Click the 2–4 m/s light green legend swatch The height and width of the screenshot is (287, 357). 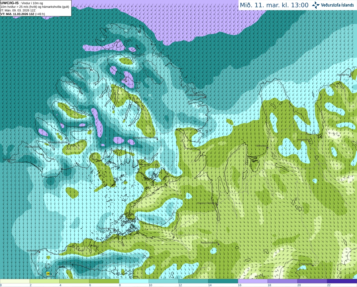point(45,281)
